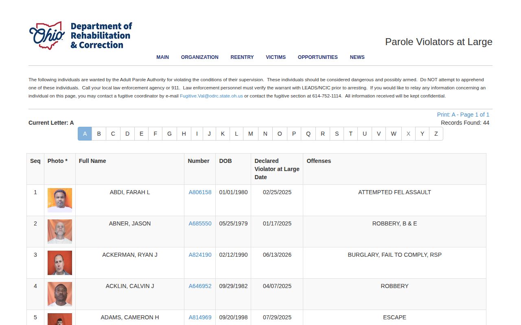The image size is (521, 325).
Task: Follow offender number link A685550
Action: [200, 223]
